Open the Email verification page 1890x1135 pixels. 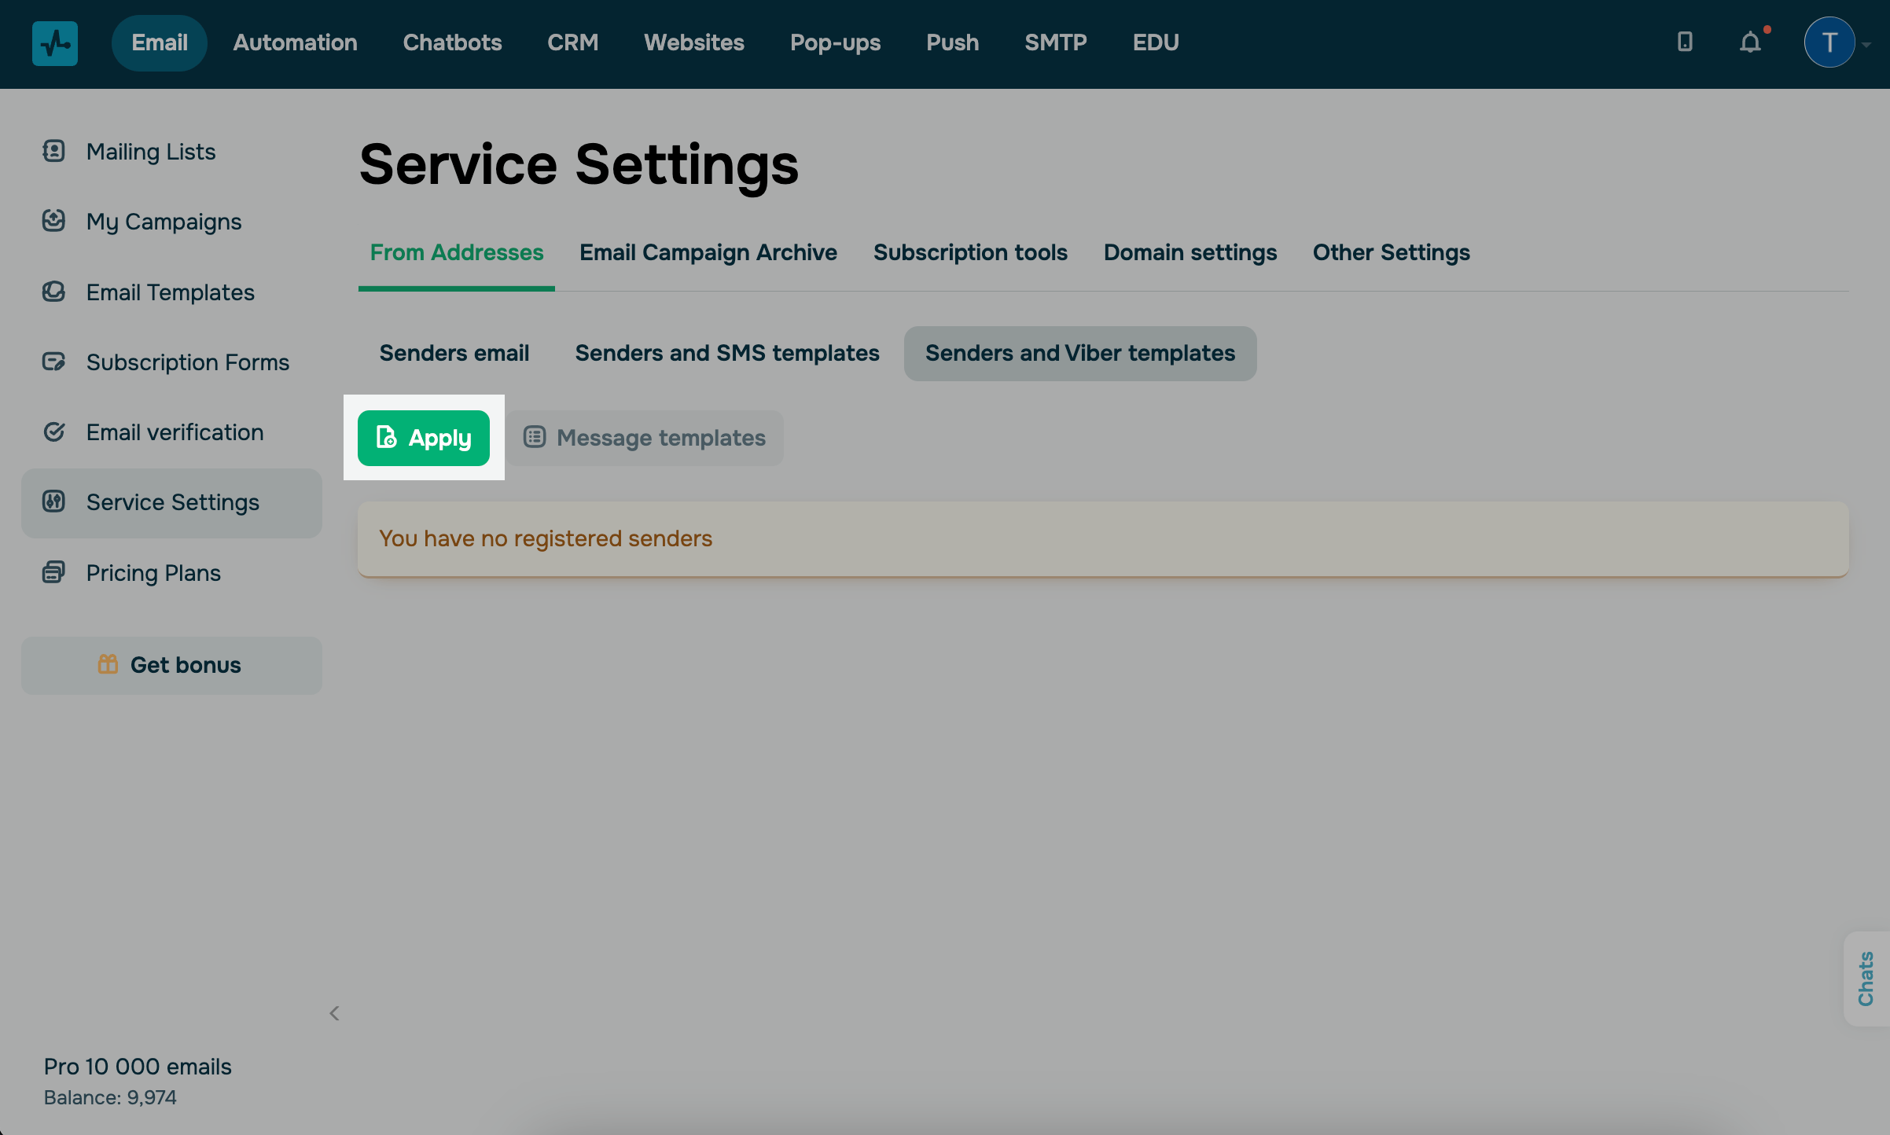click(x=175, y=432)
